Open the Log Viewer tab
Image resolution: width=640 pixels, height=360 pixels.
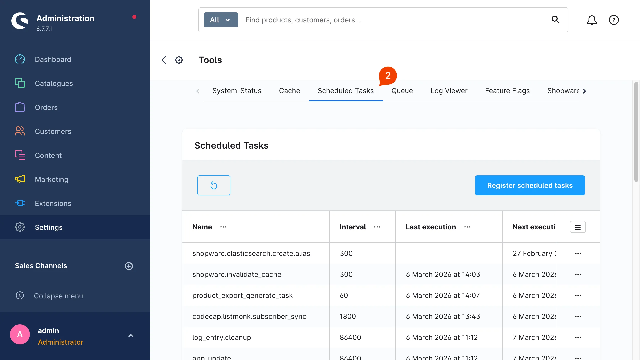(x=449, y=91)
